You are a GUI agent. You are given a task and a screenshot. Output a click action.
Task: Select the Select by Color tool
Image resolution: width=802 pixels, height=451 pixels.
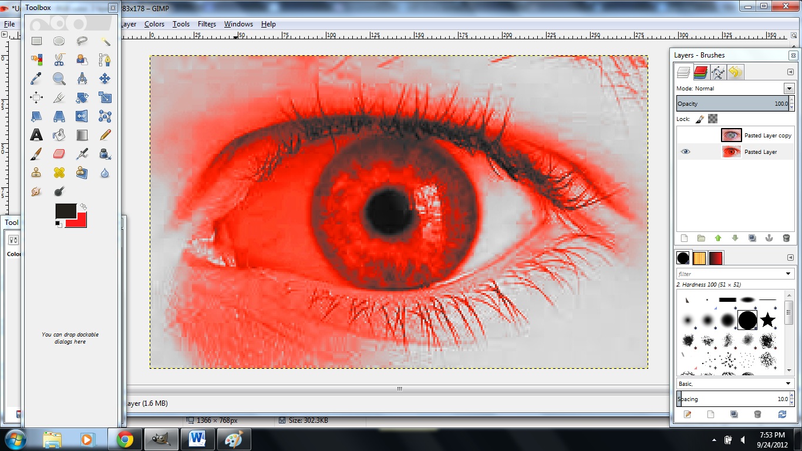(36, 60)
